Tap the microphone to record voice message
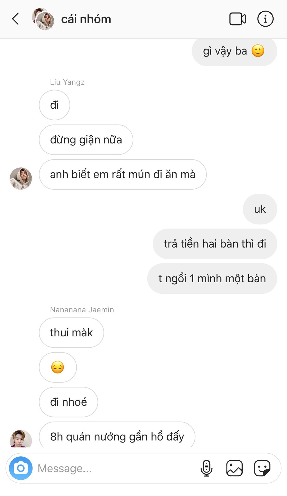The height and width of the screenshot is (496, 287). 206,468
